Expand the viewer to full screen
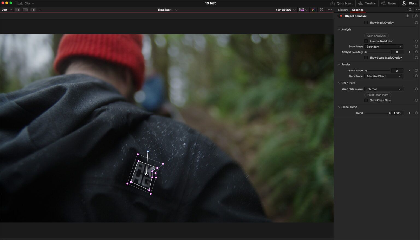Viewport: 420px width, 240px height. (322, 10)
